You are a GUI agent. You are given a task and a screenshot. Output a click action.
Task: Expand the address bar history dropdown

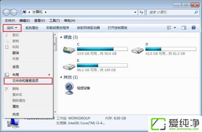[135, 12]
